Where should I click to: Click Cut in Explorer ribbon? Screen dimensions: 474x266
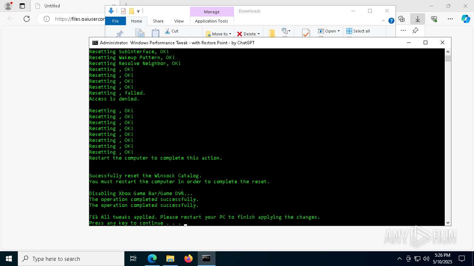tap(171, 31)
